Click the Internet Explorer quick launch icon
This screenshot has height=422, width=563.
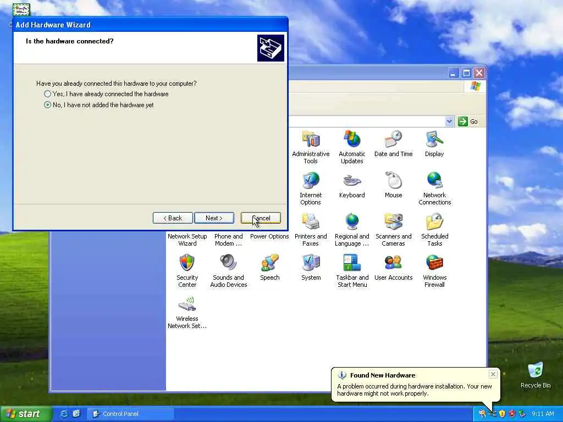point(64,414)
